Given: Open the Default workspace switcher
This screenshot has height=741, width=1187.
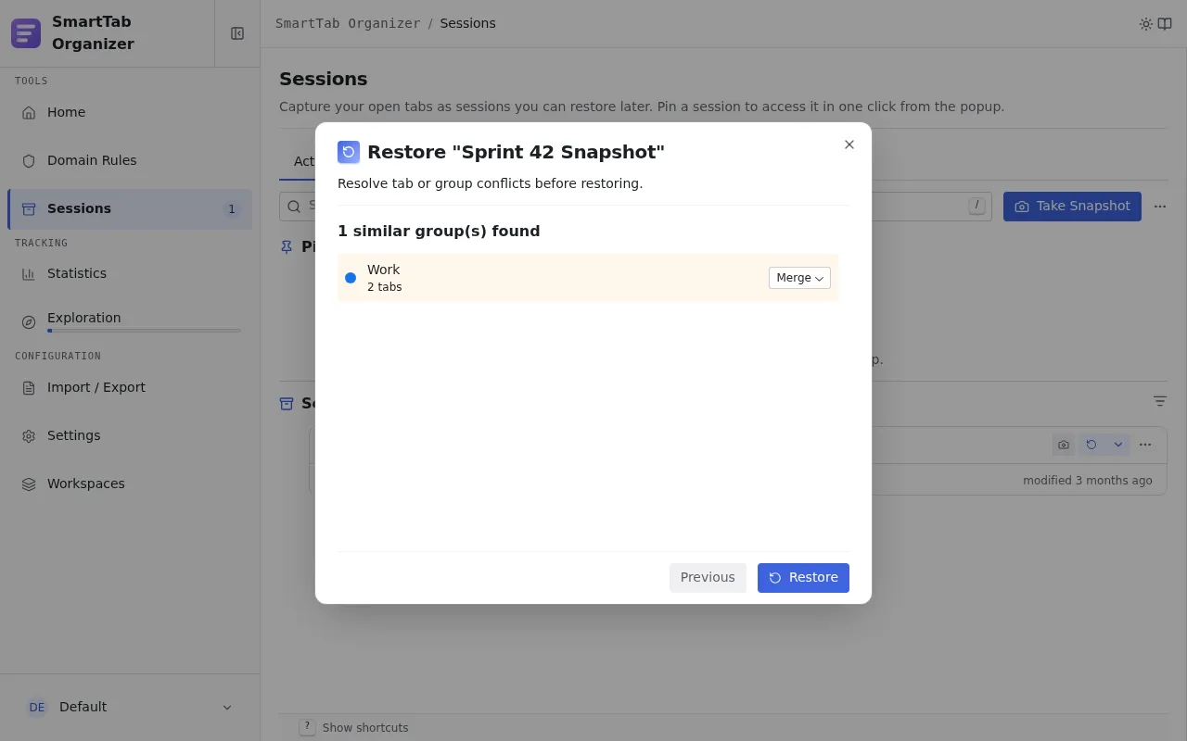Looking at the screenshot, I should pyautogui.click(x=130, y=707).
